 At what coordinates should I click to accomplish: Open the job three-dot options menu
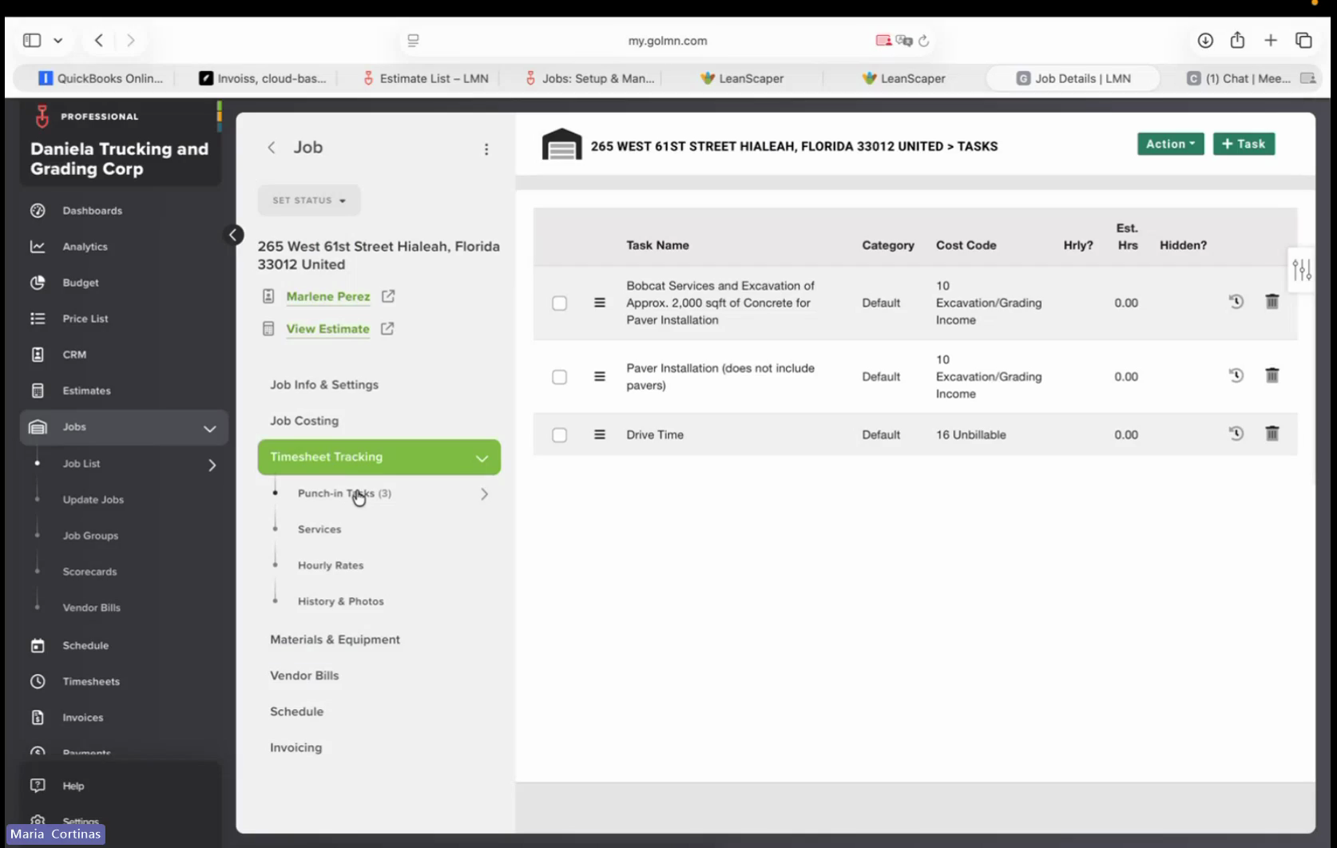click(486, 149)
